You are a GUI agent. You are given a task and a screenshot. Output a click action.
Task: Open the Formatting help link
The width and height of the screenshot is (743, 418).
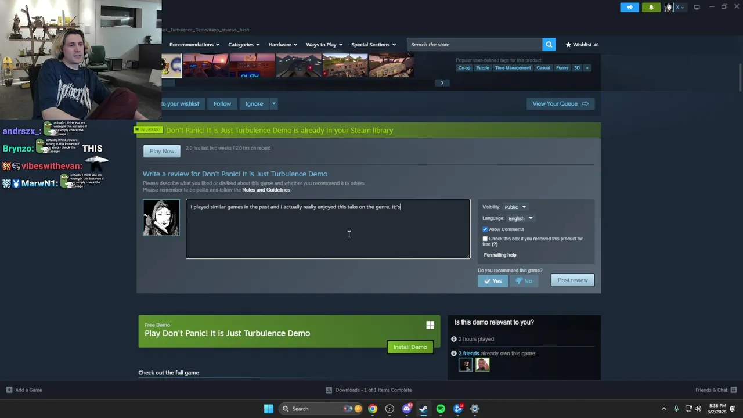pos(500,255)
